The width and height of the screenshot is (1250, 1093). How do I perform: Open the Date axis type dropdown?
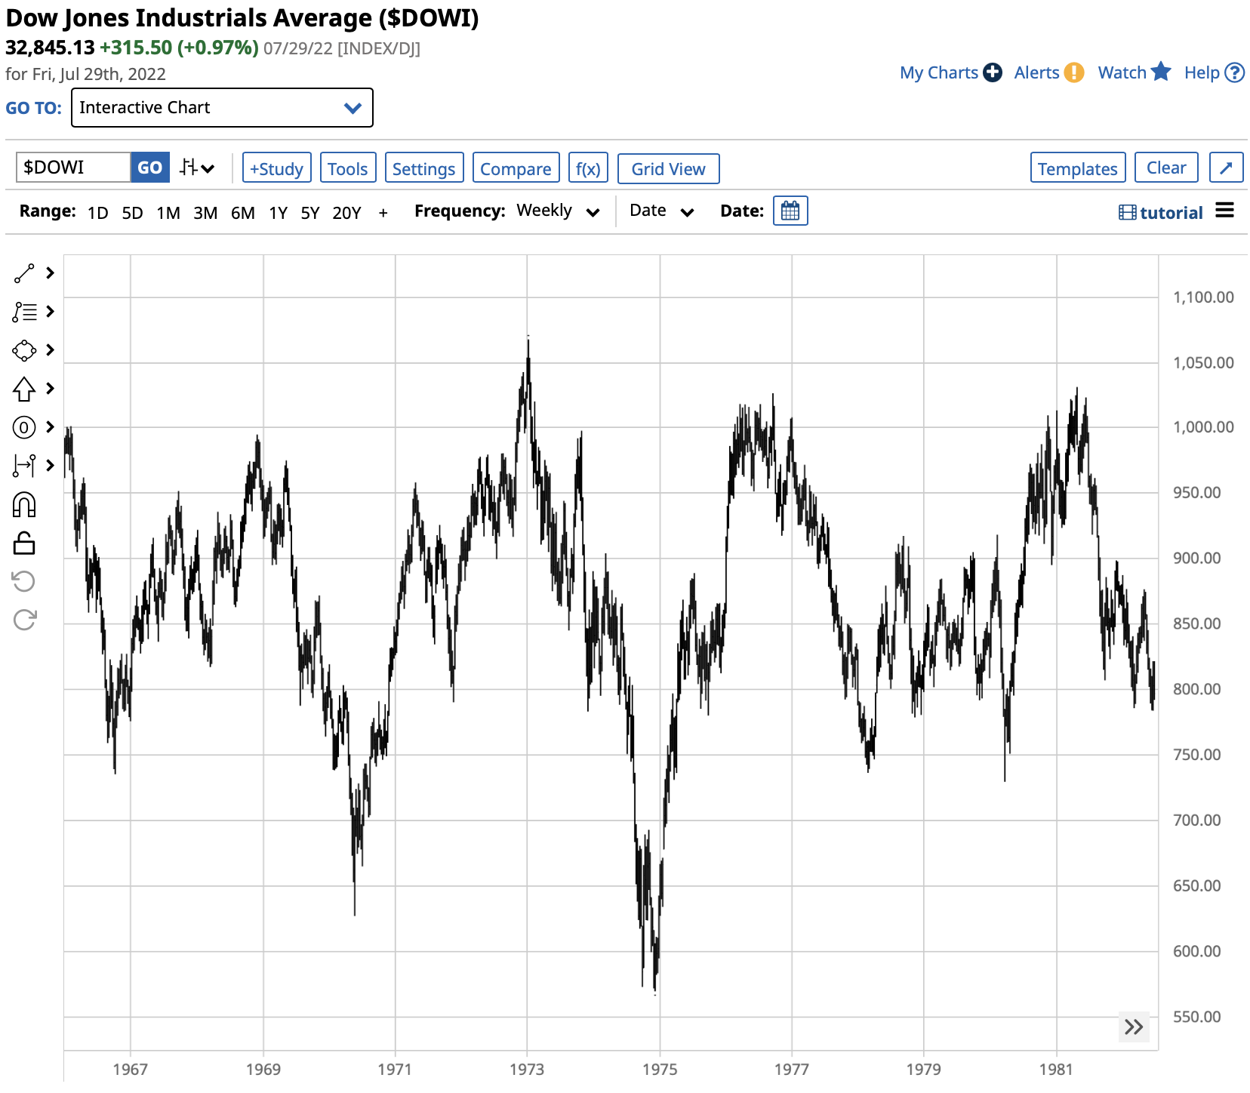click(662, 211)
